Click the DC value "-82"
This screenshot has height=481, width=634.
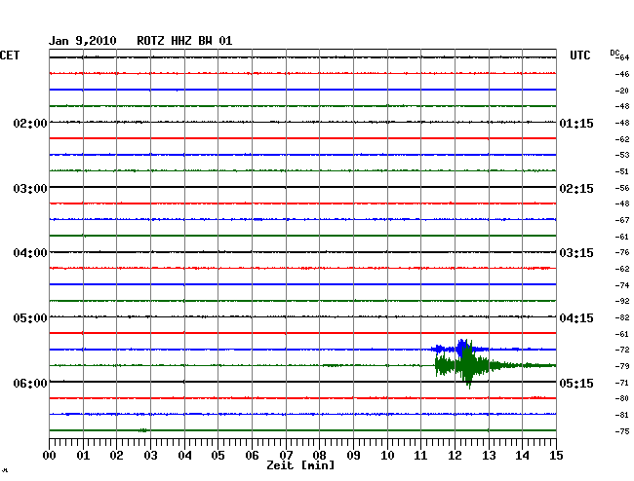point(622,317)
